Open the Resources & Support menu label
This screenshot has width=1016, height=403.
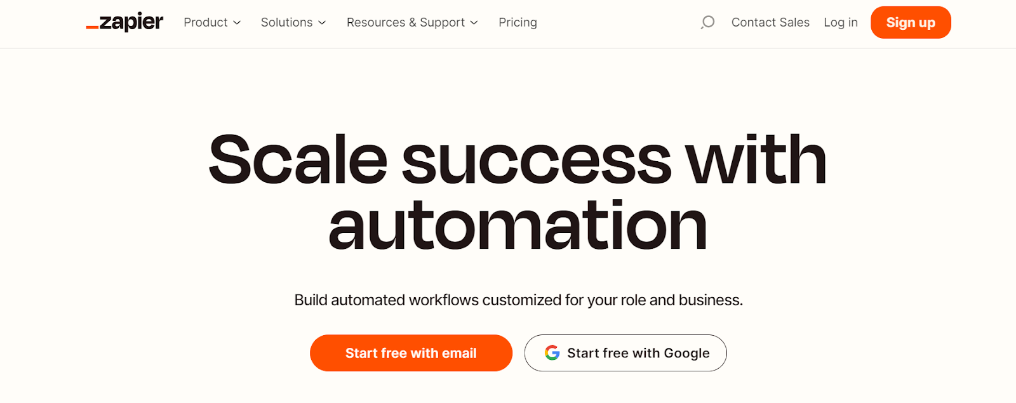coord(405,22)
